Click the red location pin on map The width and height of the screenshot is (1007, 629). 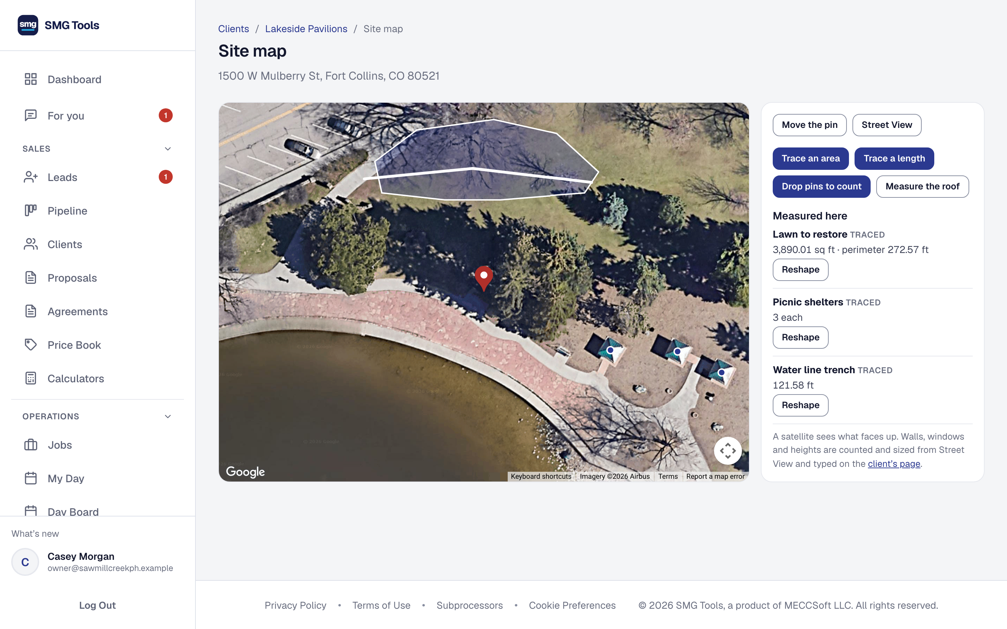[x=484, y=278]
